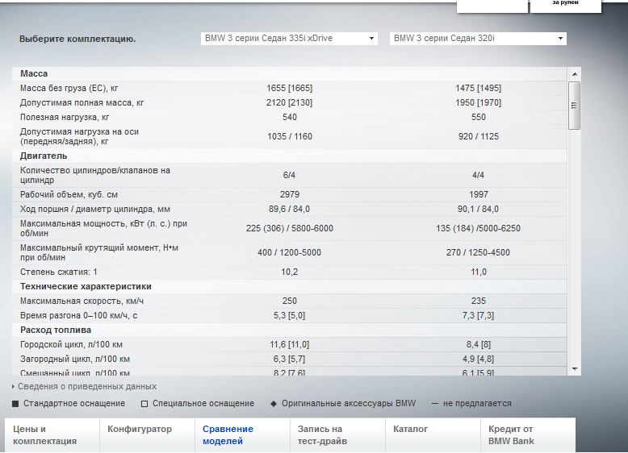Click the cylinders value '4/4'
The width and height of the screenshot is (628, 453).
(478, 175)
